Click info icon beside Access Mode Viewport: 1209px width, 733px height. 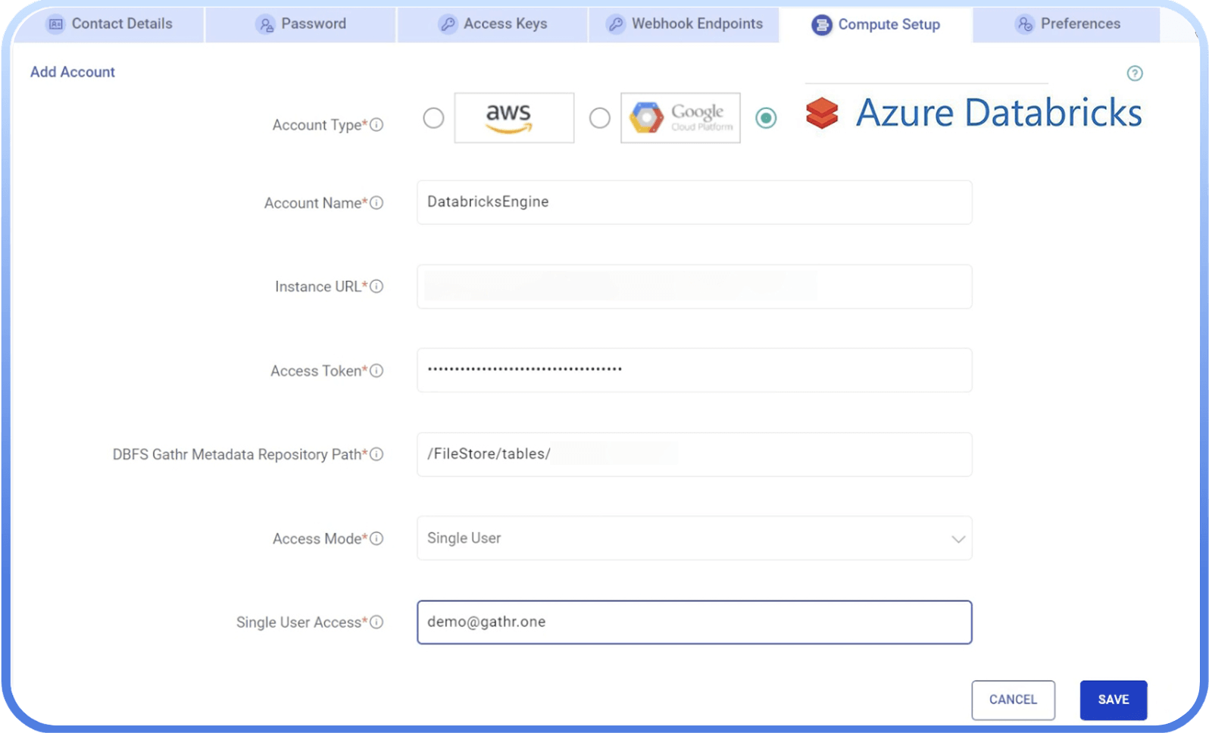pos(376,538)
